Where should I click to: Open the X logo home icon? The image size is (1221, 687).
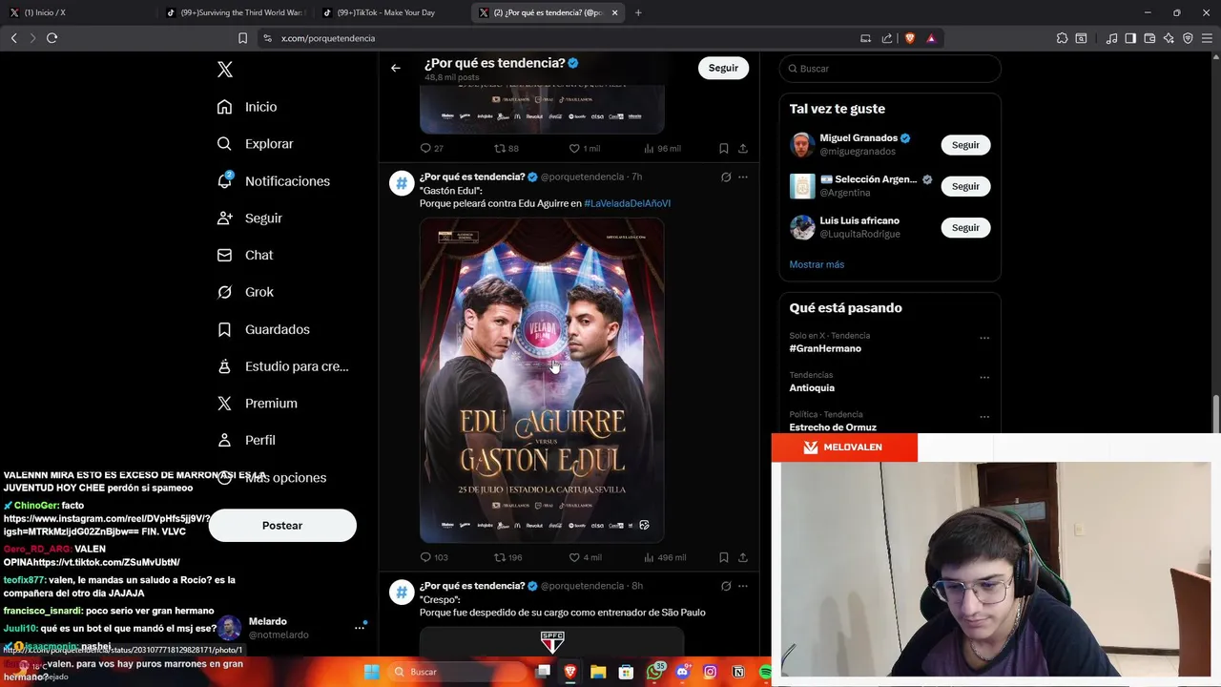pos(225,70)
